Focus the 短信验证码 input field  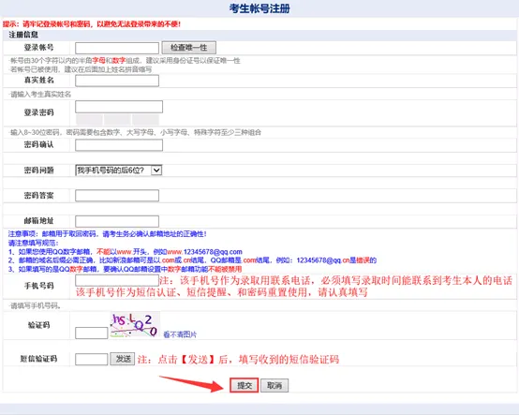92,359
